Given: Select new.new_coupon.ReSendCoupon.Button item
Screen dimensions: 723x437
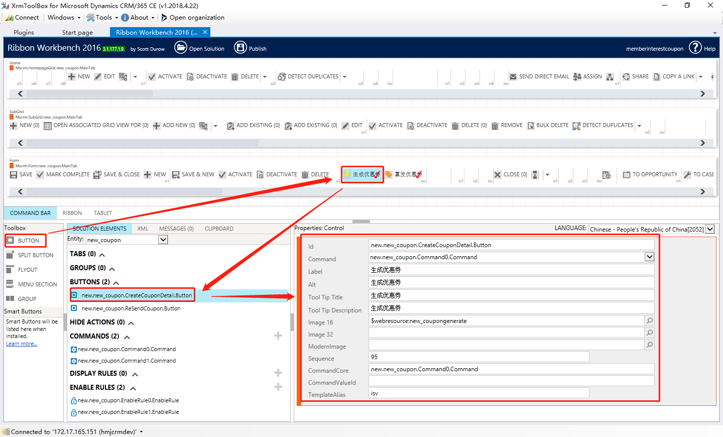Looking at the screenshot, I should click(x=131, y=308).
